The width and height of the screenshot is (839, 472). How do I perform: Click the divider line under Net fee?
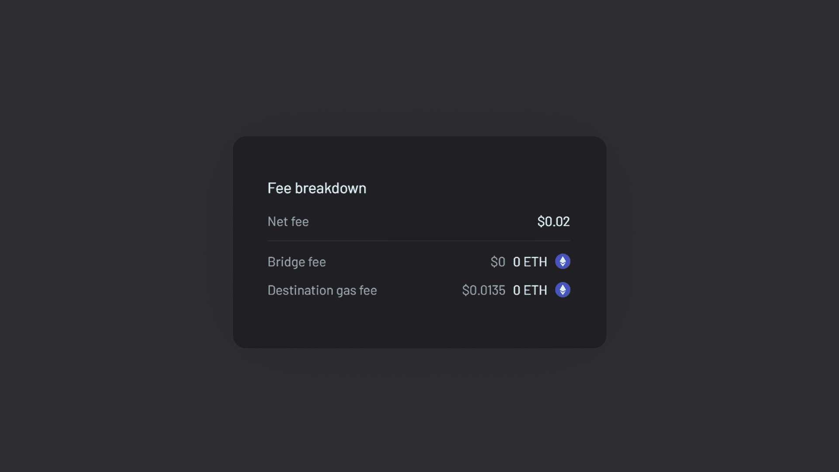coord(419,241)
